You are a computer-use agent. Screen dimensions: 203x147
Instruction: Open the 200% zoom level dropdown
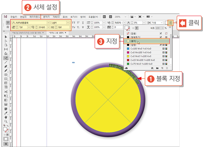pos(125,17)
